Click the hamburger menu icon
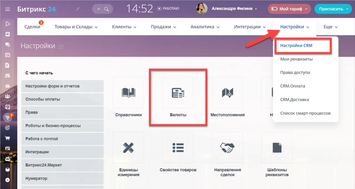This screenshot has width=355, height=189. 7,9
